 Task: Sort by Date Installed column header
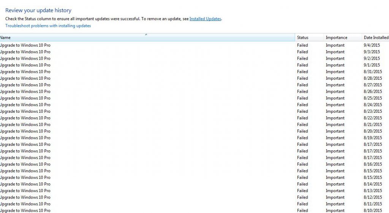[376, 38]
